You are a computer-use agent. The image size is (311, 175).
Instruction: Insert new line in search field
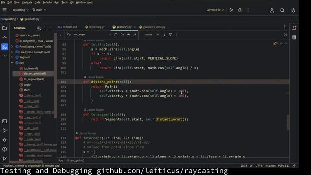(116, 35)
